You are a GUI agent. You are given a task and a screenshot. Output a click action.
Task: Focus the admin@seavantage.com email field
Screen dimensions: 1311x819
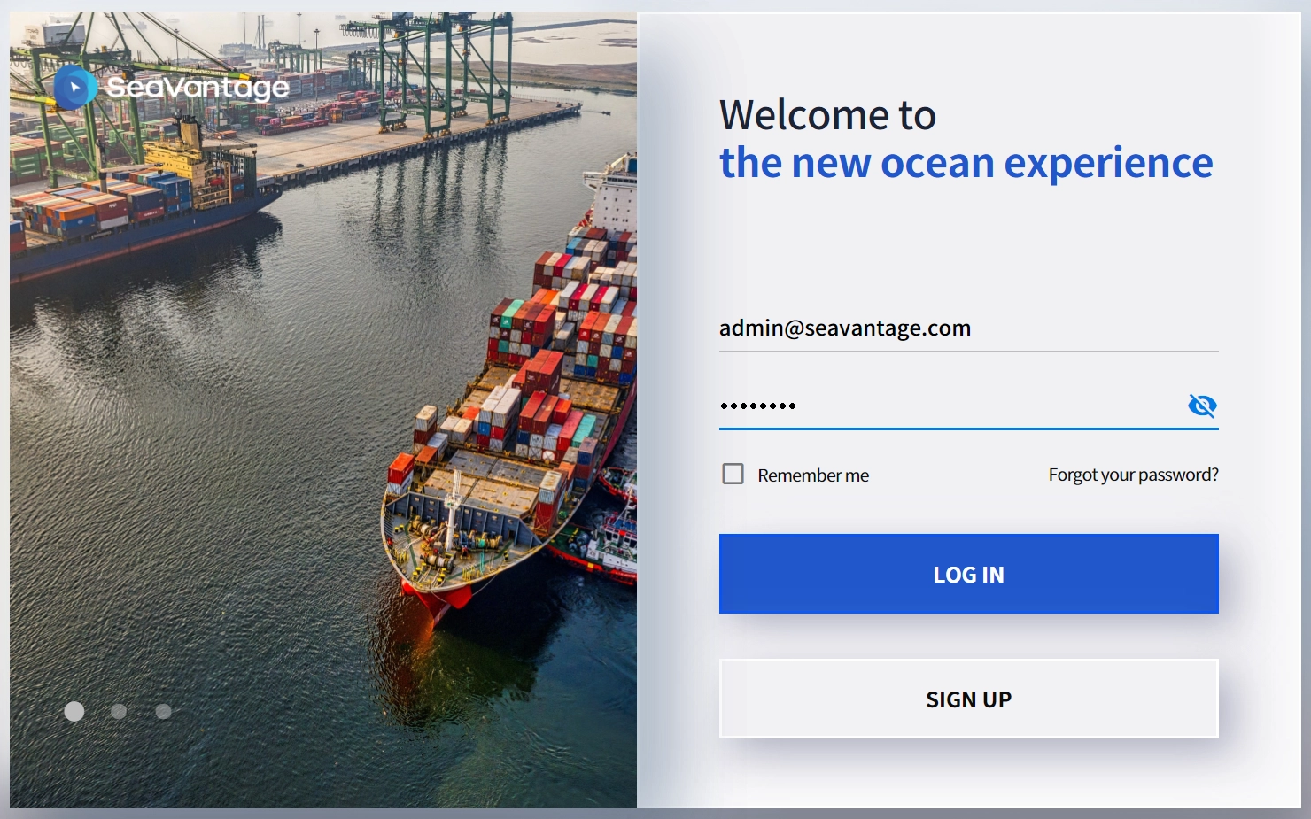[x=968, y=328]
